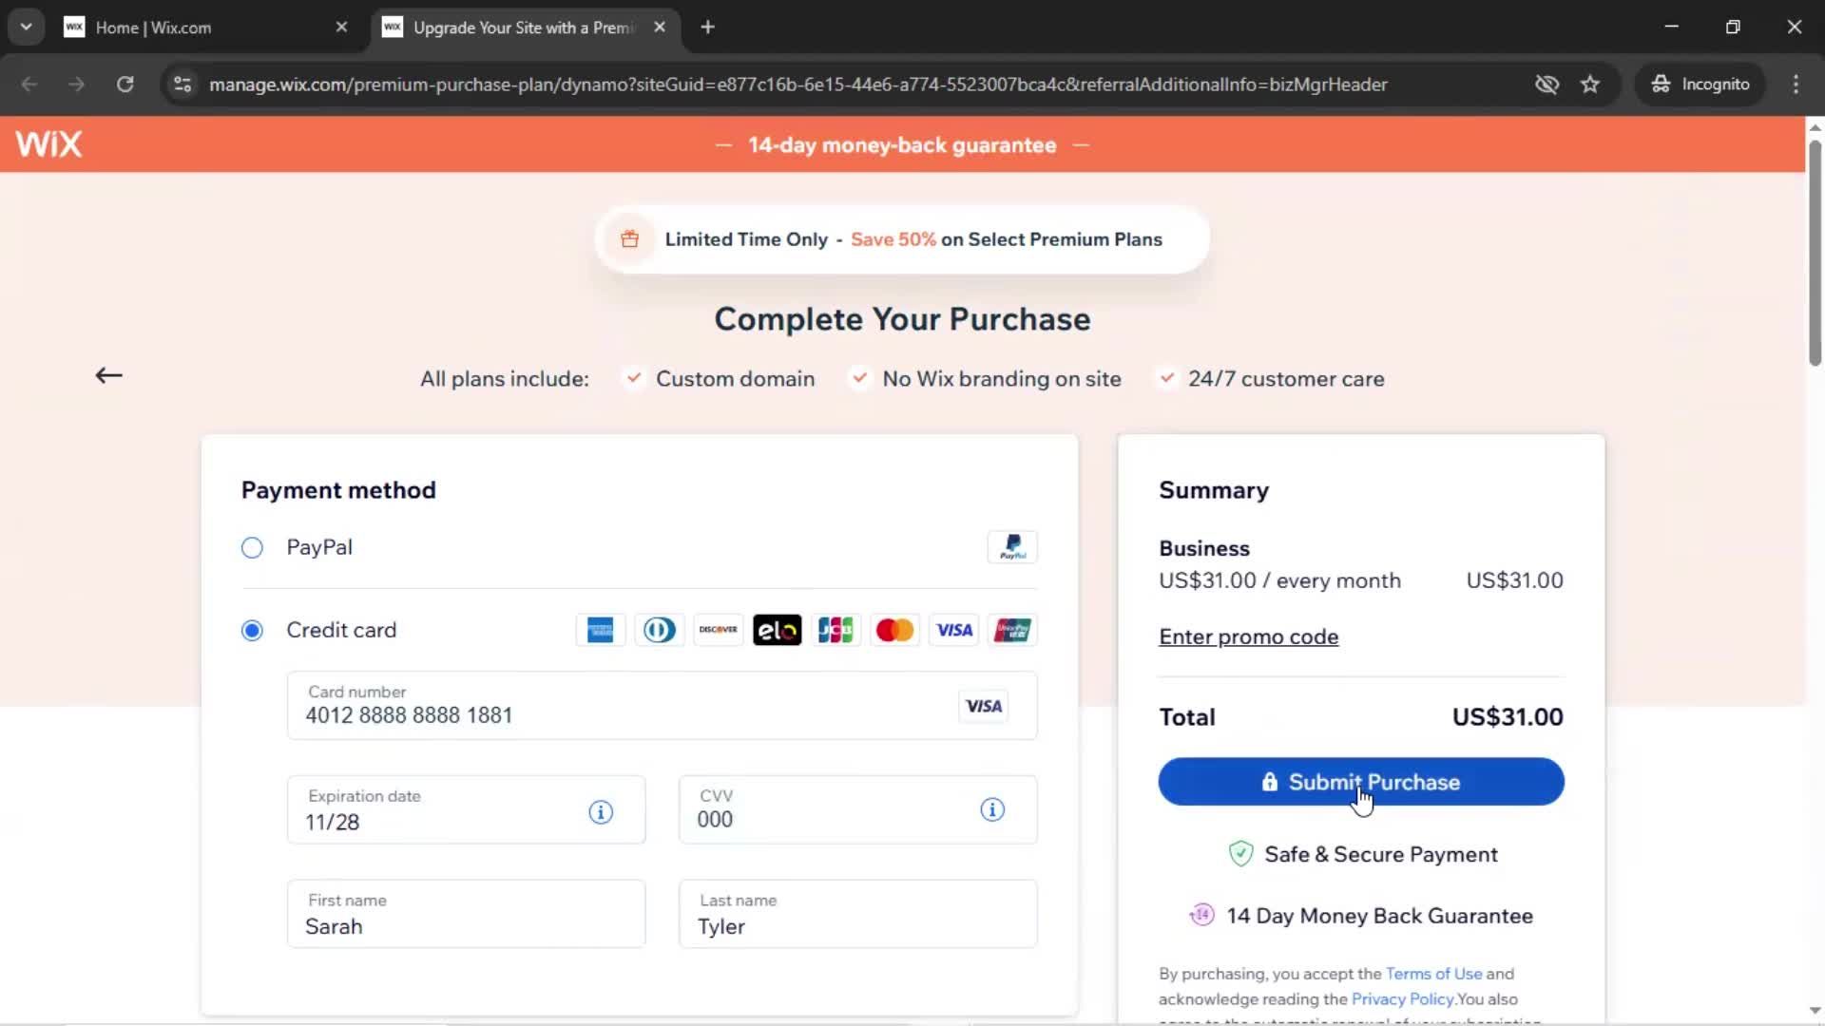The width and height of the screenshot is (1825, 1026).
Task: Close the Upgrade Your Site tab
Action: click(x=660, y=27)
